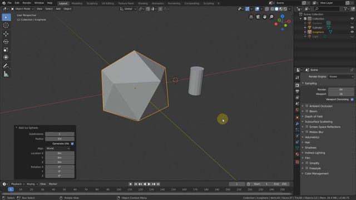Viewport: 356px width, 200px height.
Task: Hide the Collection in outliner
Action: (x=352, y=18)
